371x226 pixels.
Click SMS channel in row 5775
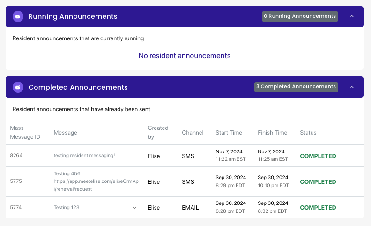[x=188, y=182]
